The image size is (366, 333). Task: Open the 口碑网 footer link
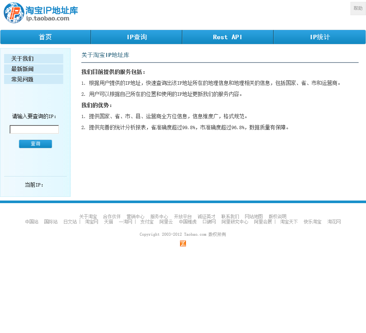(x=209, y=222)
